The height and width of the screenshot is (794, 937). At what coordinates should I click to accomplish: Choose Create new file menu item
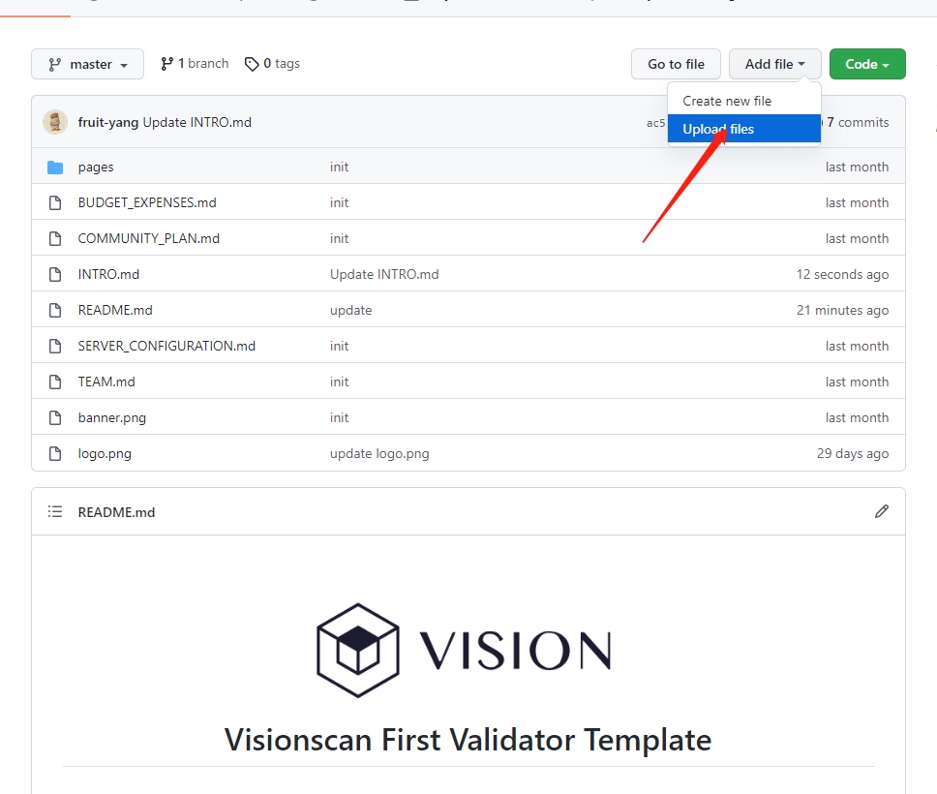[x=727, y=101]
